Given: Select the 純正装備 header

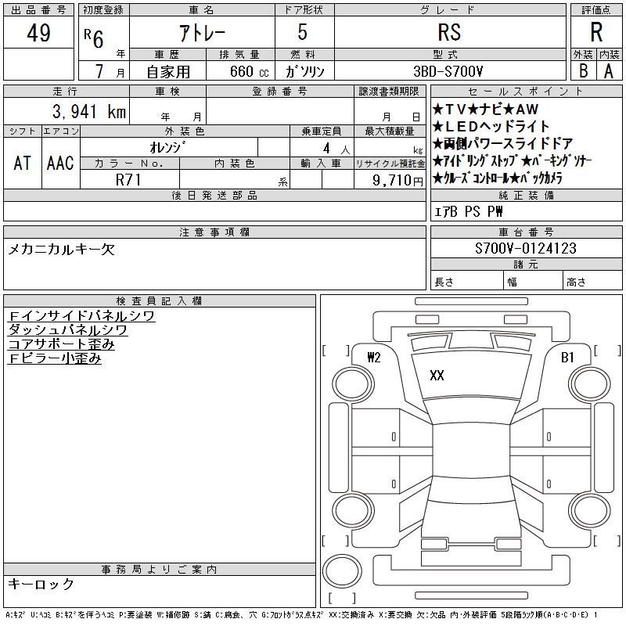Looking at the screenshot, I should (526, 195).
